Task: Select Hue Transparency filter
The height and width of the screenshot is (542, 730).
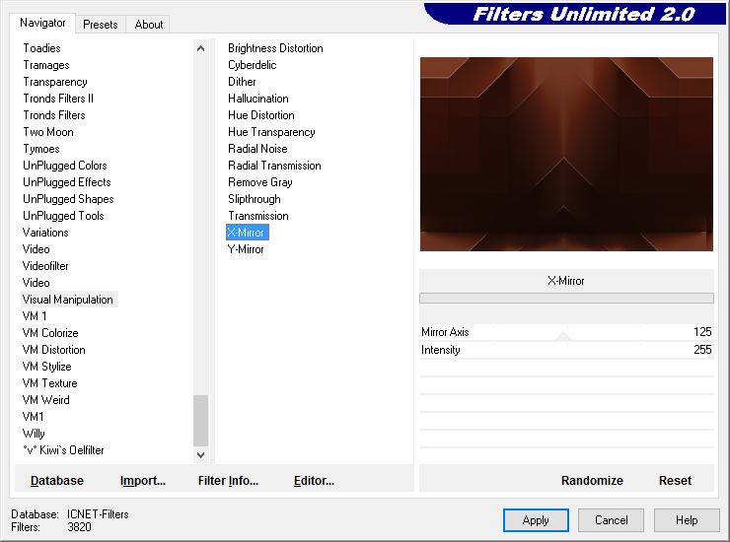Action: (271, 132)
